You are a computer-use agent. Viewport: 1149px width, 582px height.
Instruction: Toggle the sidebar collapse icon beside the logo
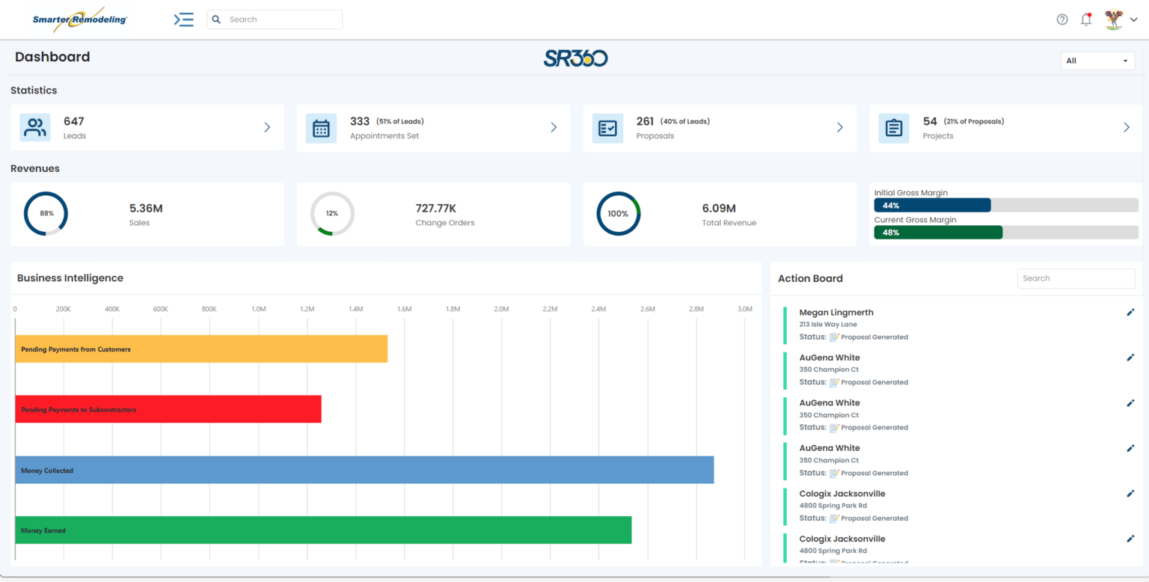click(x=183, y=19)
